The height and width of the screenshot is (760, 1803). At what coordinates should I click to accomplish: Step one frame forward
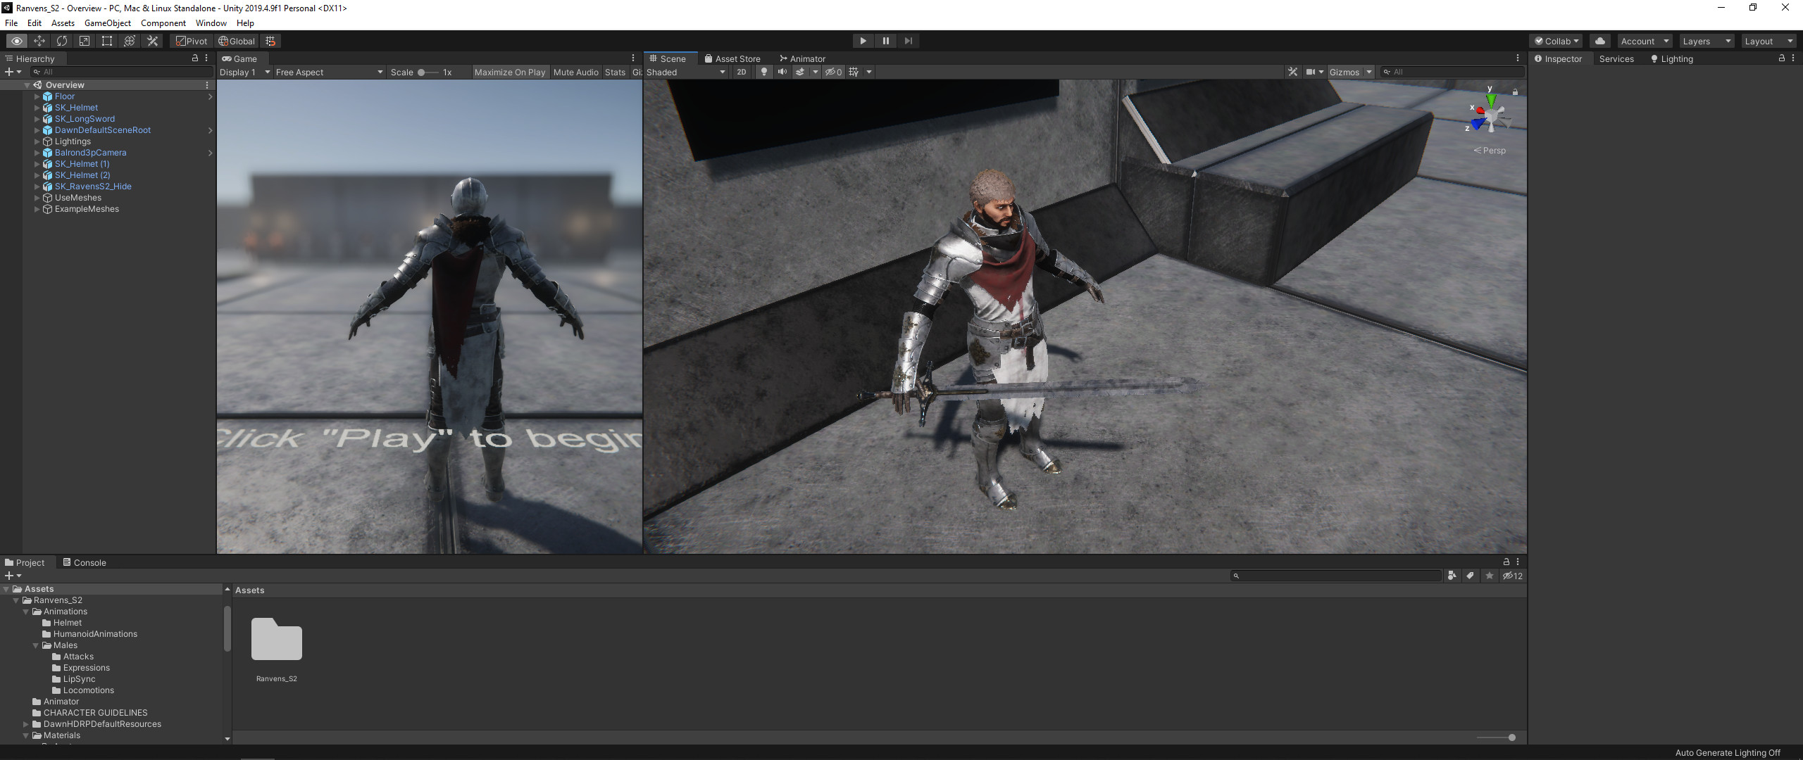click(908, 41)
